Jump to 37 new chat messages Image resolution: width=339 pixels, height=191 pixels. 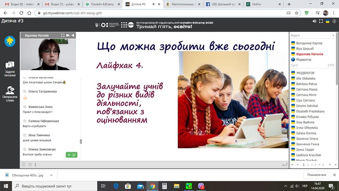pos(71,155)
